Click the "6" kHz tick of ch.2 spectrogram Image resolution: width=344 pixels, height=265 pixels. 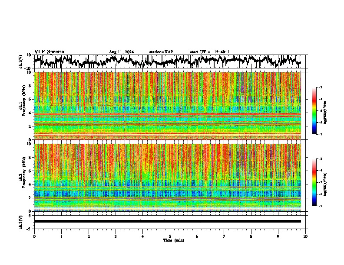(x=30, y=171)
